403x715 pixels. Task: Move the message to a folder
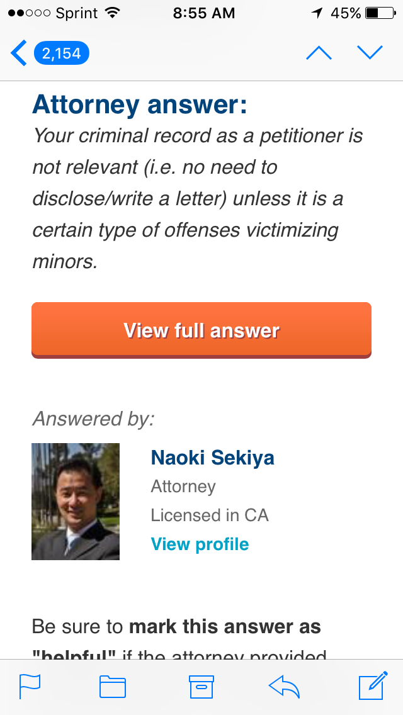click(x=113, y=686)
